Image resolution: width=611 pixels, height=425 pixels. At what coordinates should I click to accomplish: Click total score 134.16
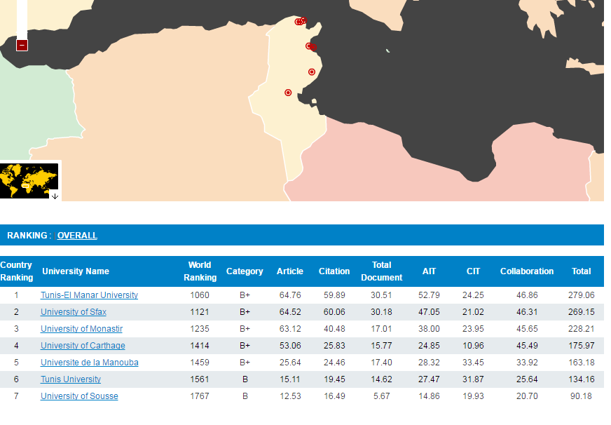click(582, 379)
